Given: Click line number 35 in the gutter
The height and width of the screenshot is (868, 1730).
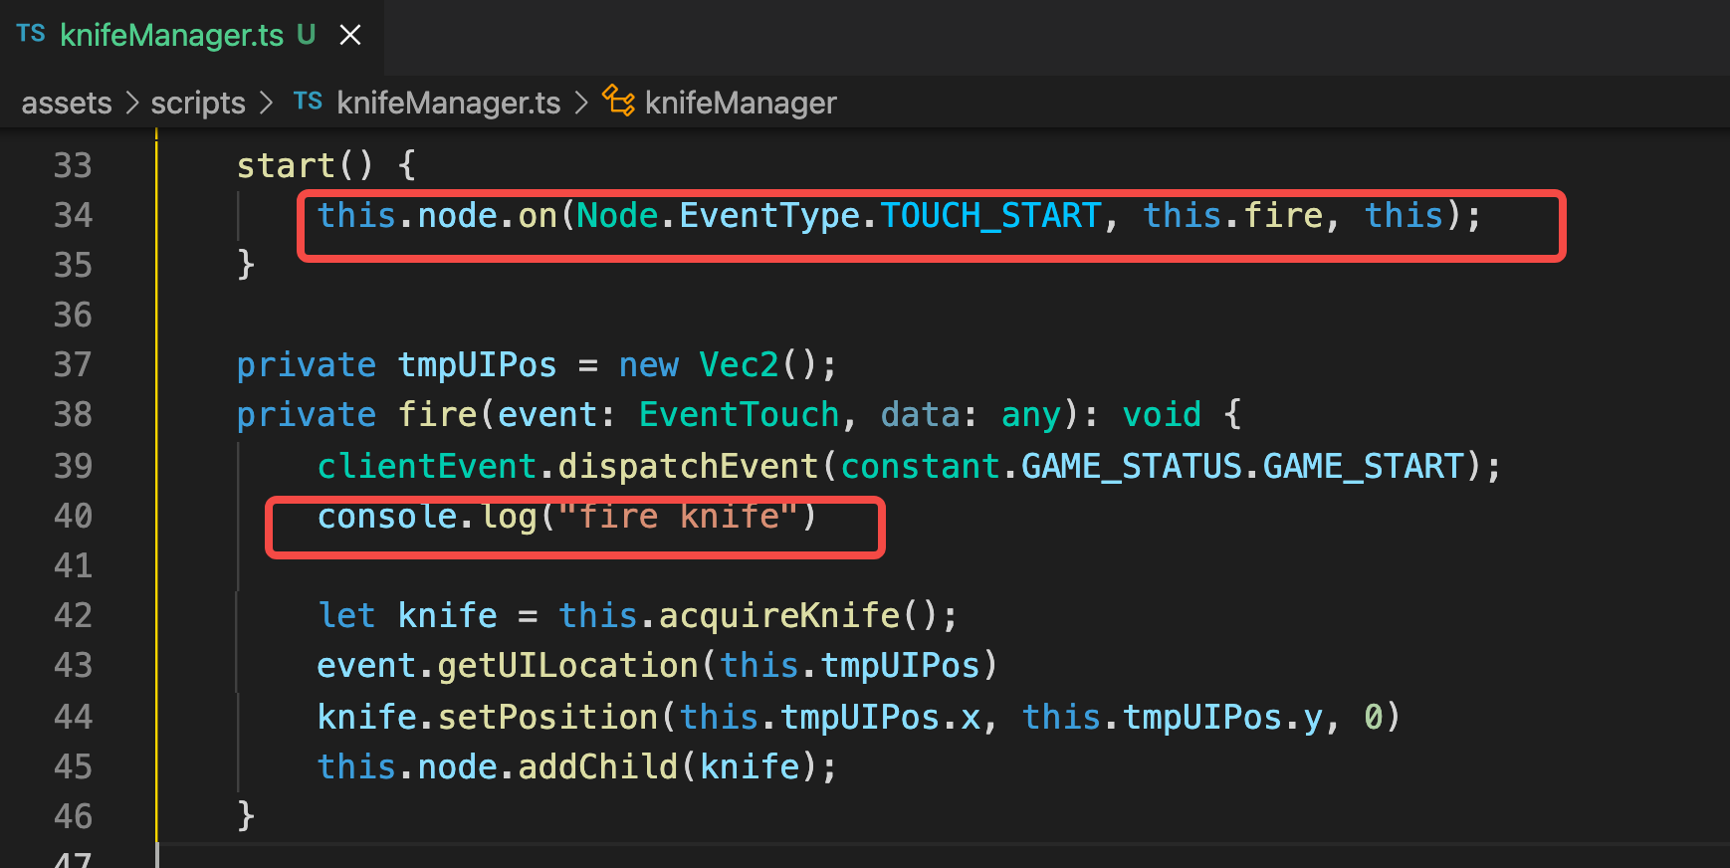Looking at the screenshot, I should pos(73,265).
